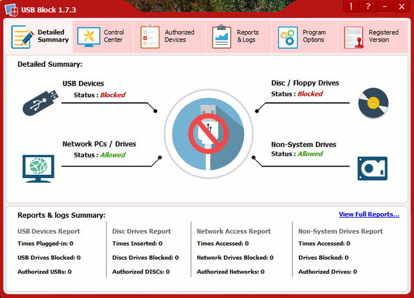The height and width of the screenshot is (298, 414).
Task: Open the Authorized Devices tab
Action: tap(168, 36)
